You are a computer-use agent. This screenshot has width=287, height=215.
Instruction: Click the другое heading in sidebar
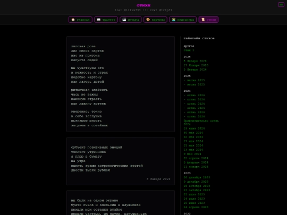[x=189, y=46]
